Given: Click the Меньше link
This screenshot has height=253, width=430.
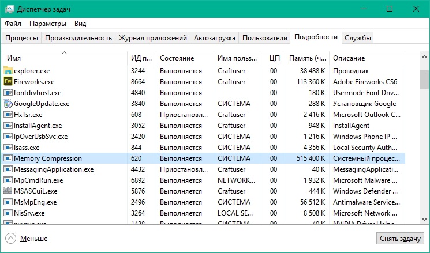Looking at the screenshot, I should pyautogui.click(x=33, y=239).
